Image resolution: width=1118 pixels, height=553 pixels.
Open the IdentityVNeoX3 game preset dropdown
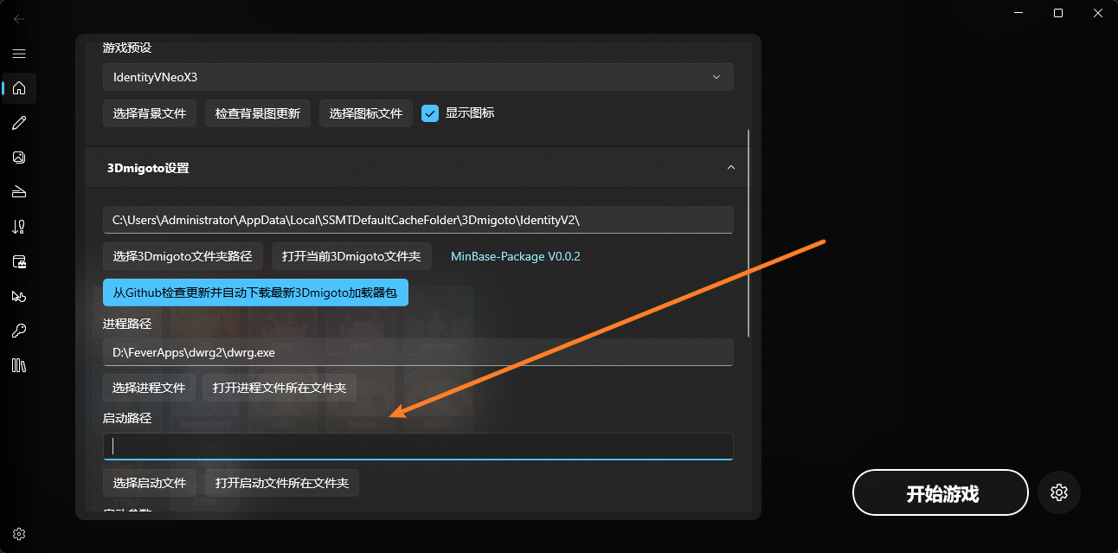pyautogui.click(x=418, y=77)
